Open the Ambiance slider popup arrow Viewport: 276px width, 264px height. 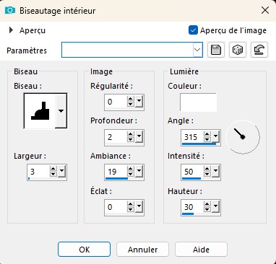click(x=139, y=171)
